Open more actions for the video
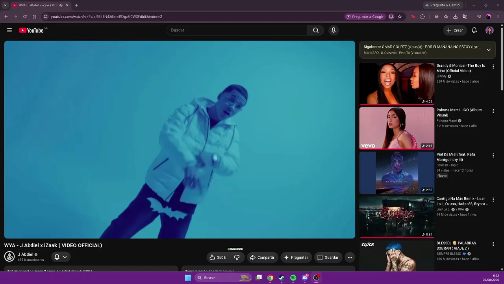This screenshot has width=504, height=284. pos(350,258)
